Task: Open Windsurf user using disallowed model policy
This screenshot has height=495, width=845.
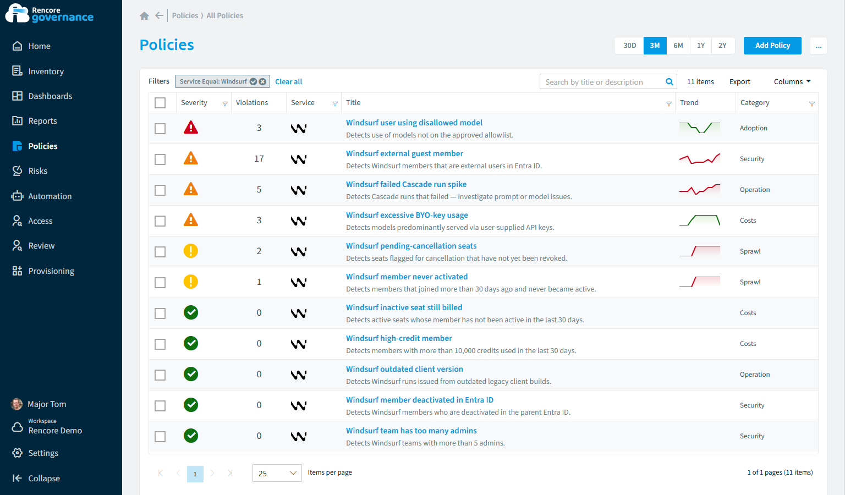Action: point(414,123)
